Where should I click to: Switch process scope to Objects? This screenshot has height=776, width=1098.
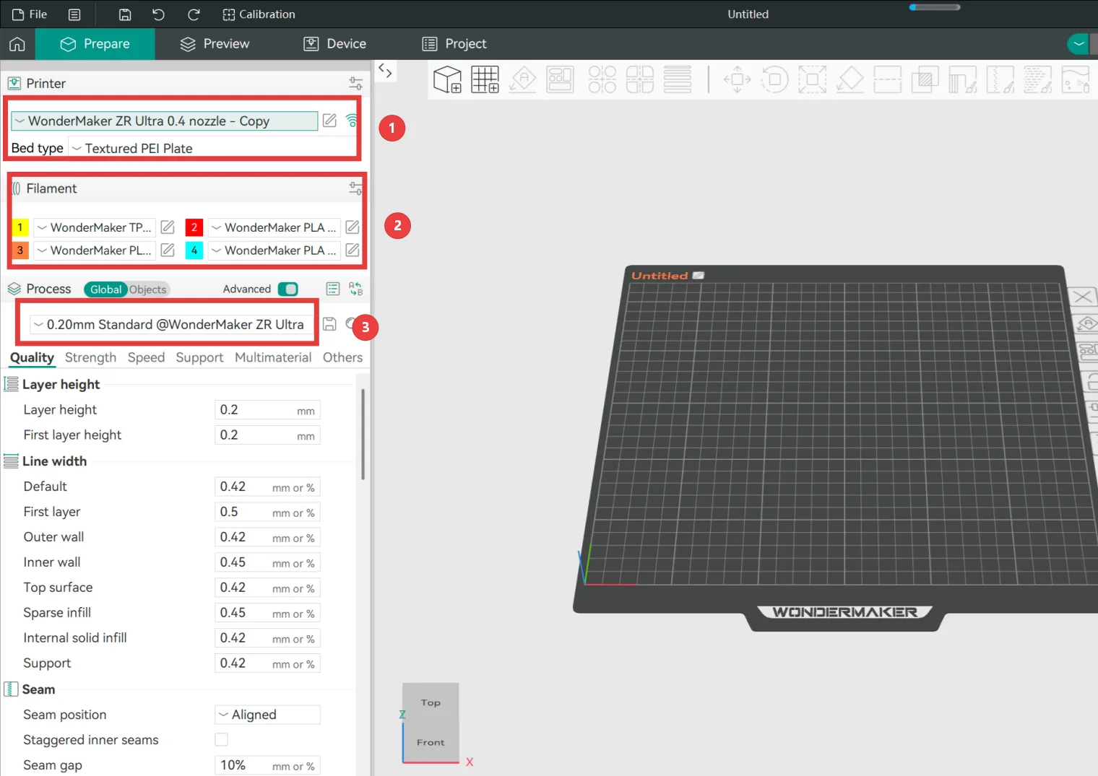point(148,289)
